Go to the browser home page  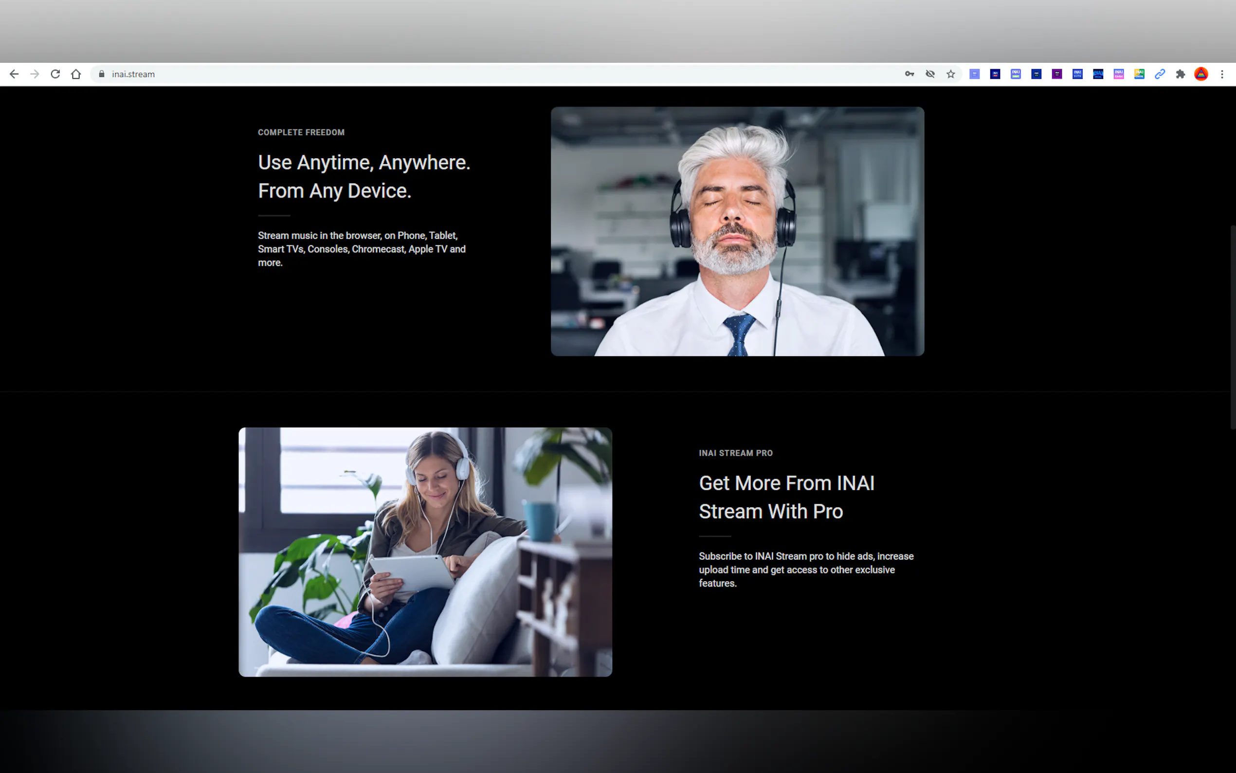[x=76, y=74]
